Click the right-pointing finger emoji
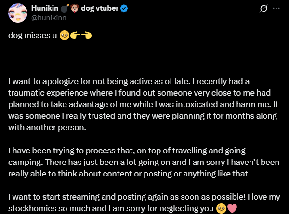The width and height of the screenshot is (289, 214). pyautogui.click(x=75, y=36)
